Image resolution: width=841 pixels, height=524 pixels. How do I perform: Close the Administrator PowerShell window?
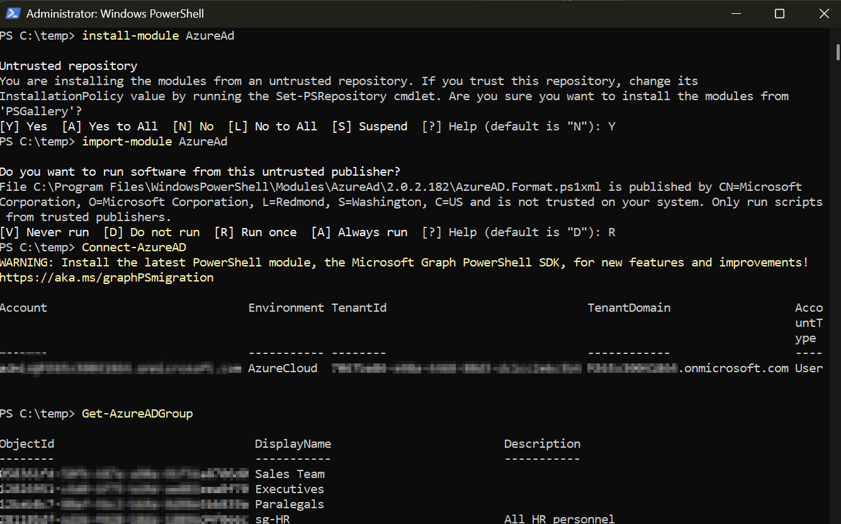[x=823, y=13]
